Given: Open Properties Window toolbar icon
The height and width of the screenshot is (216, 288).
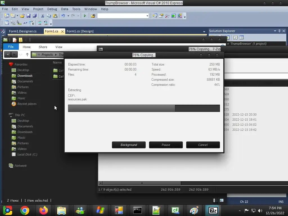Looking at the screenshot, I should (161, 16).
